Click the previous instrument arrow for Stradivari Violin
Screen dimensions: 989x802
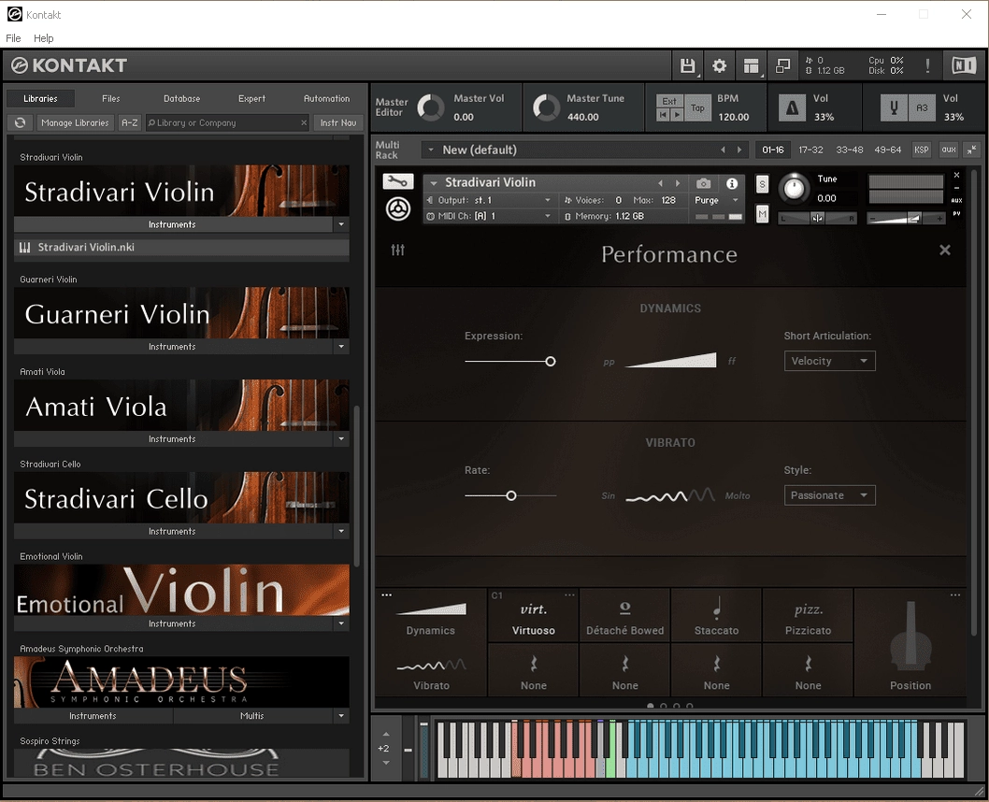pos(660,183)
